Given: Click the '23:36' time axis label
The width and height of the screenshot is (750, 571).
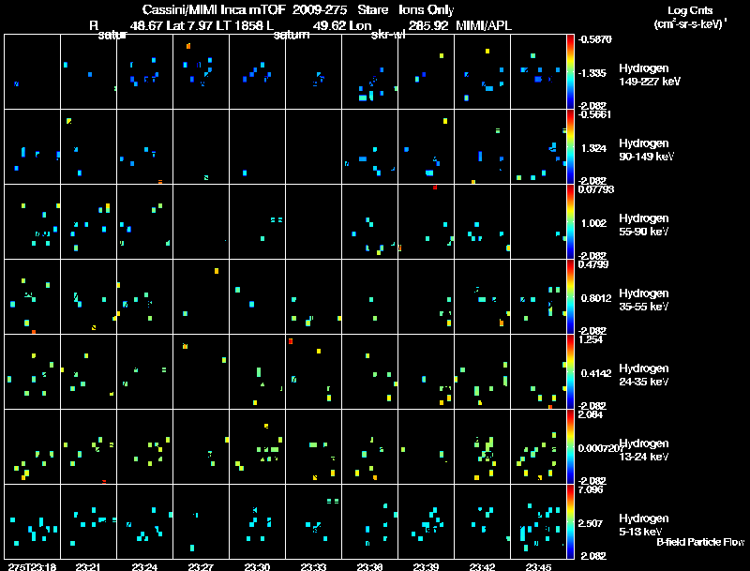Looking at the screenshot, I should pos(369,567).
